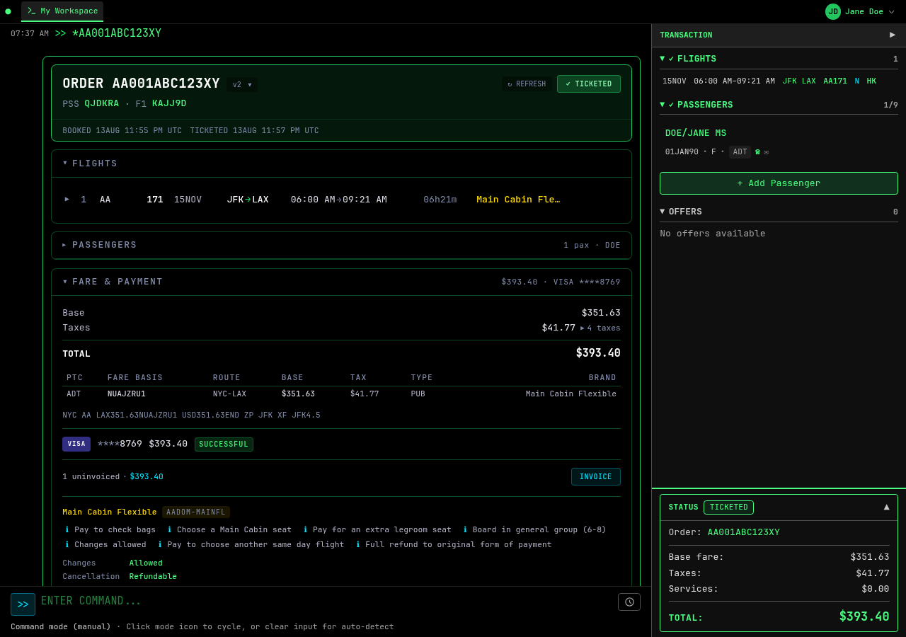Expand the PASSENGERS section in the order card
Image resolution: width=906 pixels, height=637 pixels.
(64, 245)
